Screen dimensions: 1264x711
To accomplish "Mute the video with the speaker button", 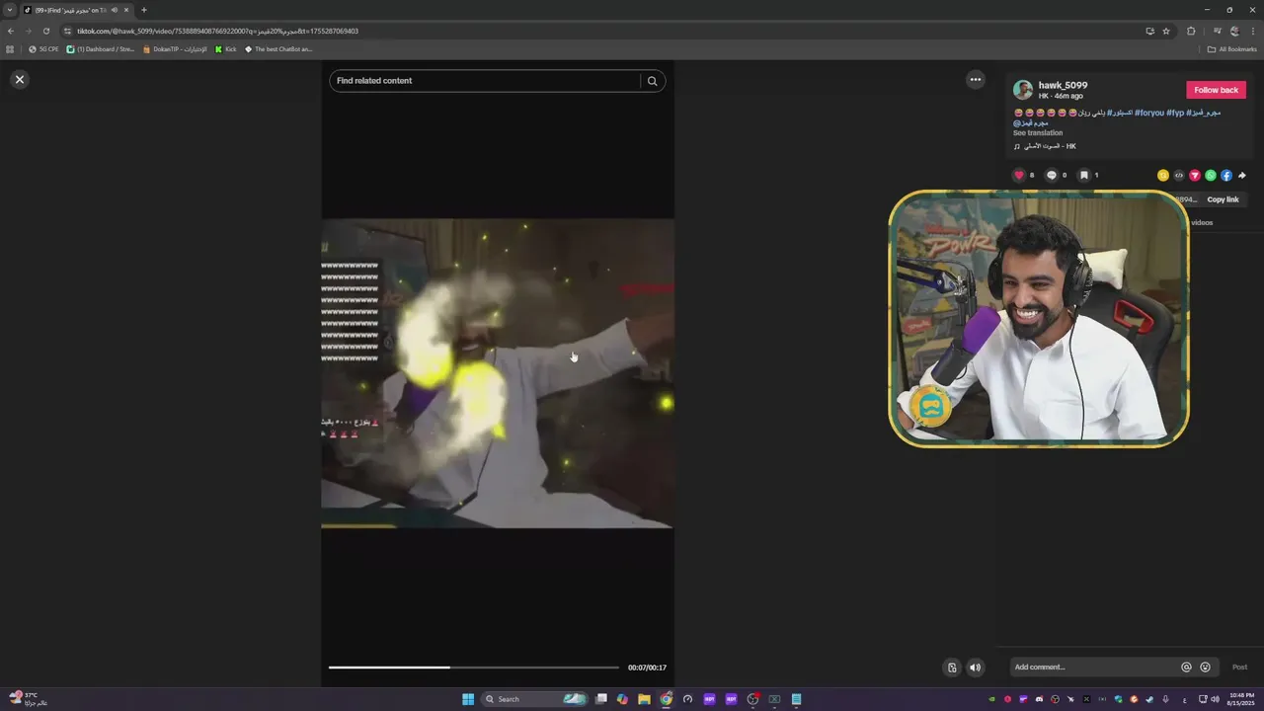I will [x=975, y=668].
